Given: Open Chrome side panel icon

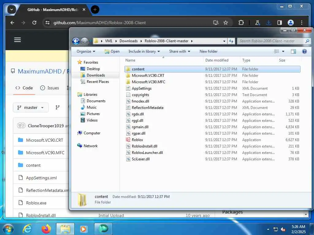Looking at the screenshot, I should [x=280, y=23].
